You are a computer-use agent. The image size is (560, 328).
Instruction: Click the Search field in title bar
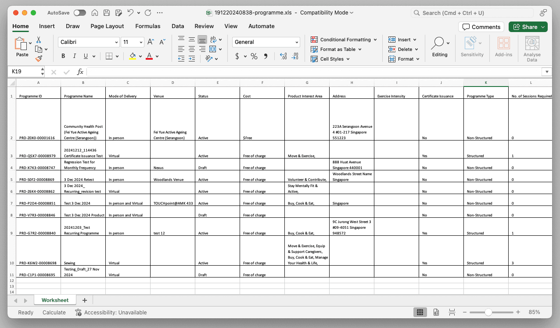472,13
